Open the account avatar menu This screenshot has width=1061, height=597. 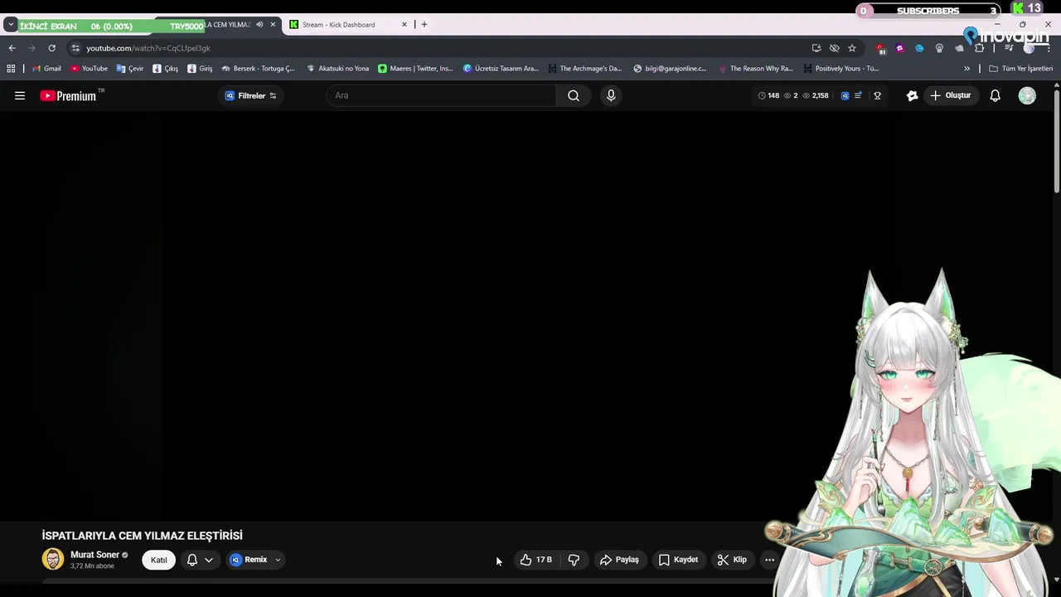[1027, 95]
